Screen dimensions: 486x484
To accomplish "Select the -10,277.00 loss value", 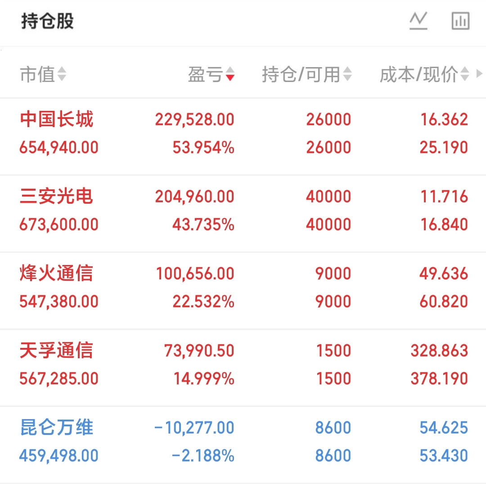I will (194, 428).
